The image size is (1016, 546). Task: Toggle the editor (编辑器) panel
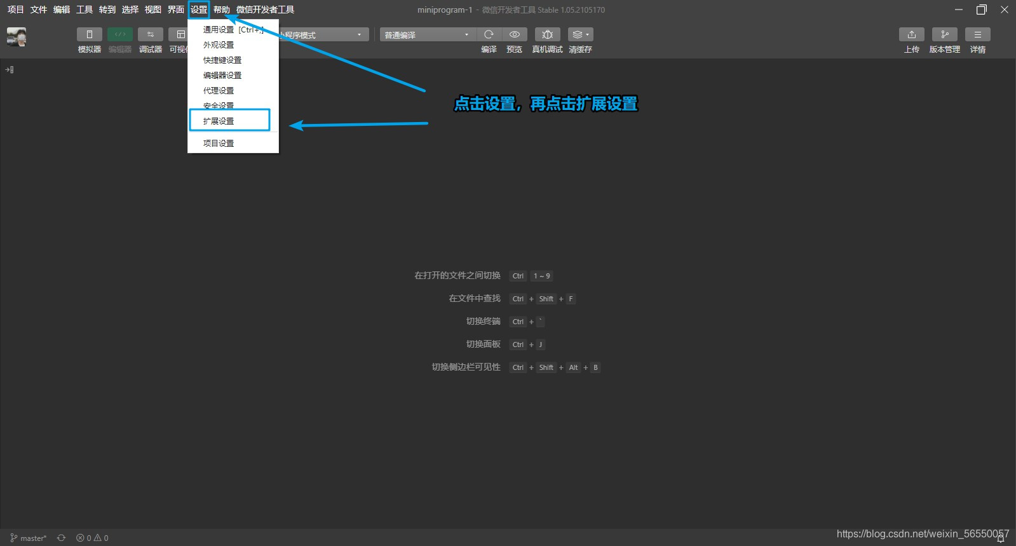120,34
